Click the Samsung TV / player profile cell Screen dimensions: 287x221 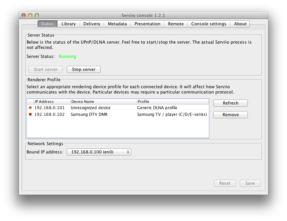pos(172,114)
